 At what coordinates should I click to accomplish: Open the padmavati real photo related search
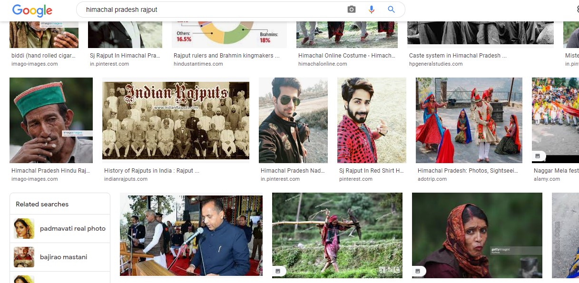[x=73, y=228]
